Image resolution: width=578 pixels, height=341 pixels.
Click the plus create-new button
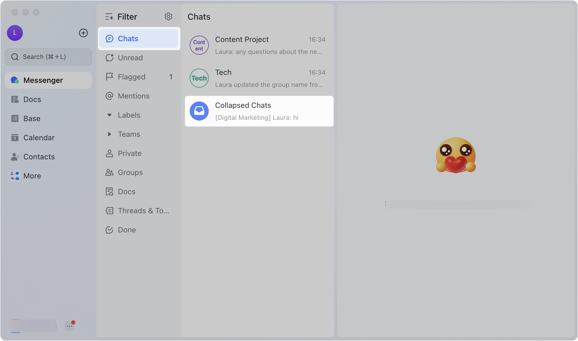[x=83, y=33]
